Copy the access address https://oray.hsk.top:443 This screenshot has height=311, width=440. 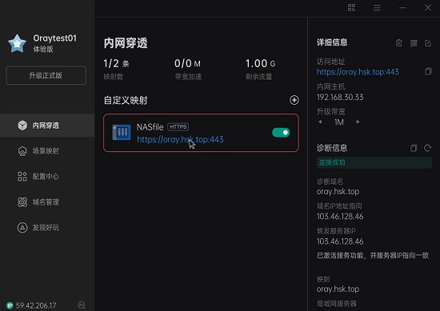click(x=428, y=71)
